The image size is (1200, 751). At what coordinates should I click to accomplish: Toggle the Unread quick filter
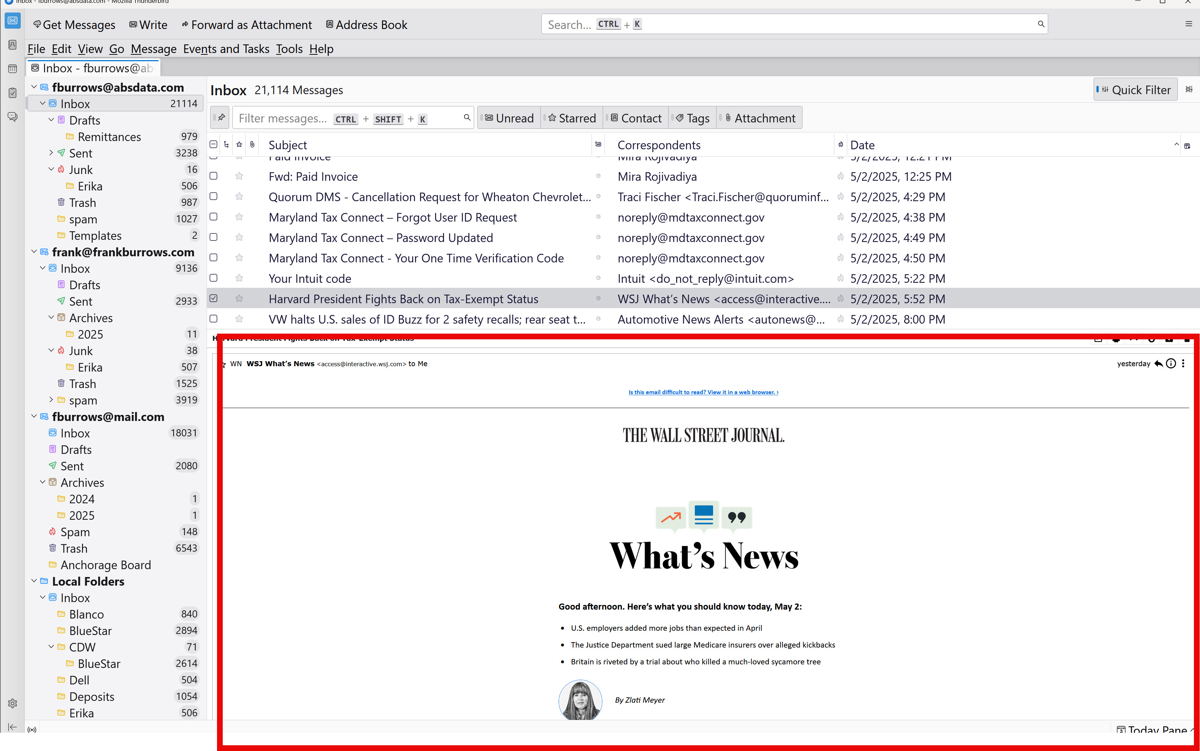pos(509,118)
